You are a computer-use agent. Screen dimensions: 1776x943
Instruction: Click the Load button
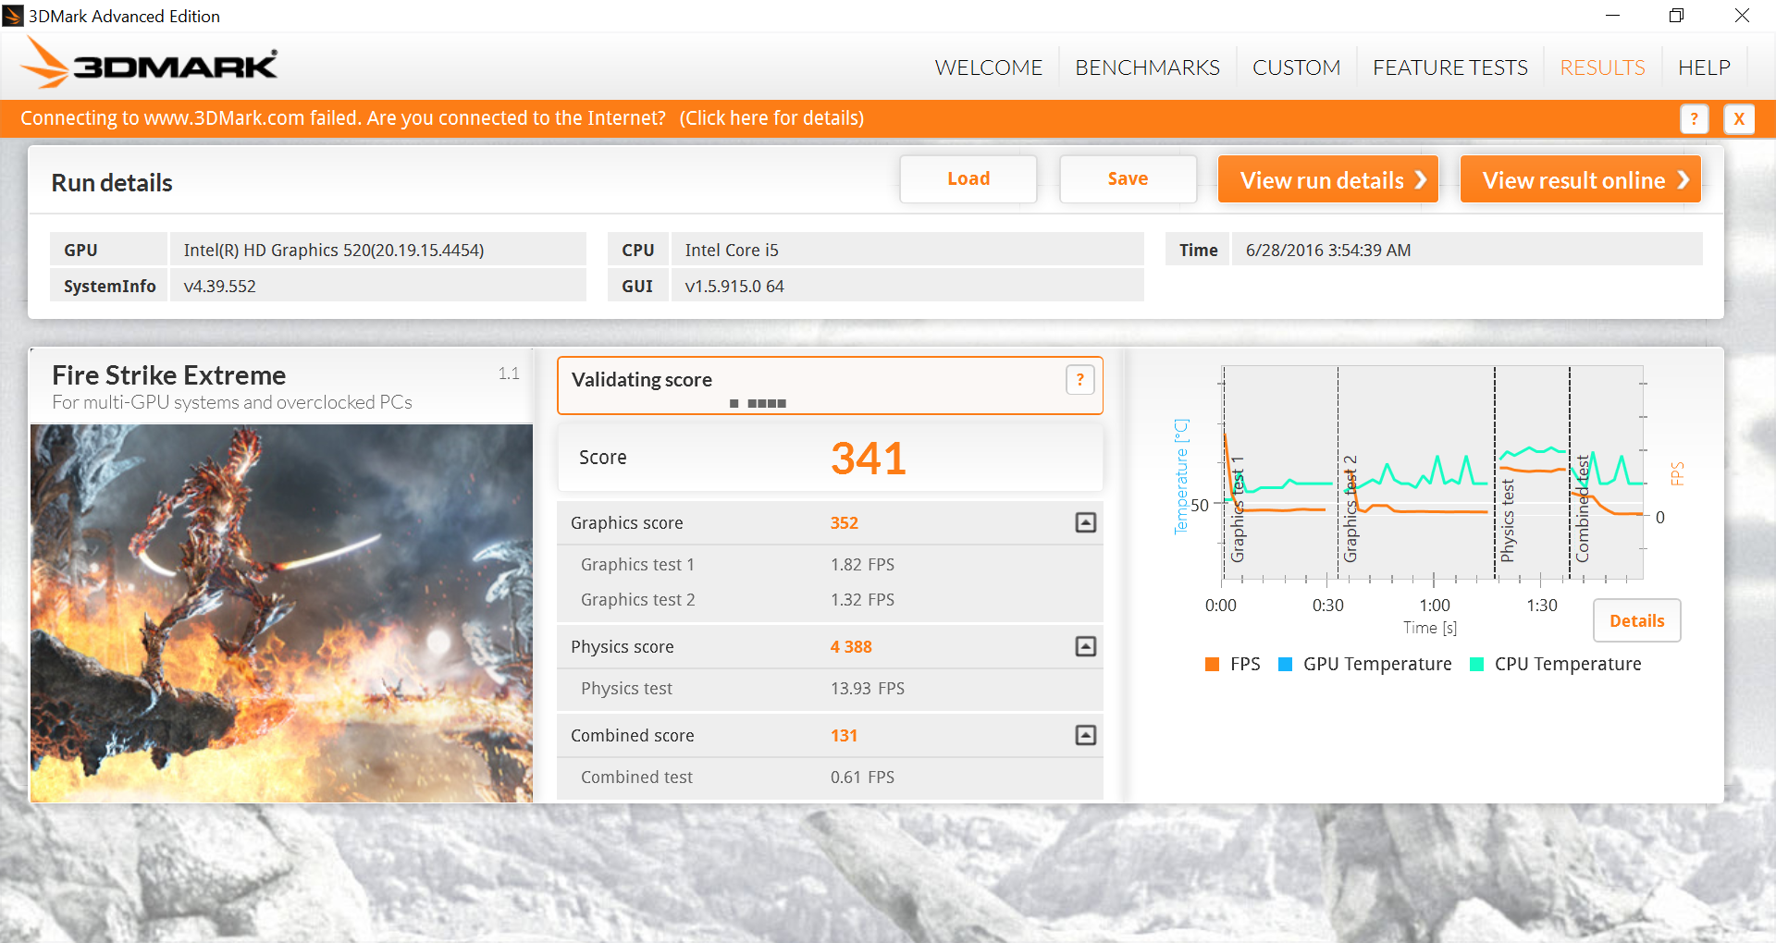[x=968, y=178]
